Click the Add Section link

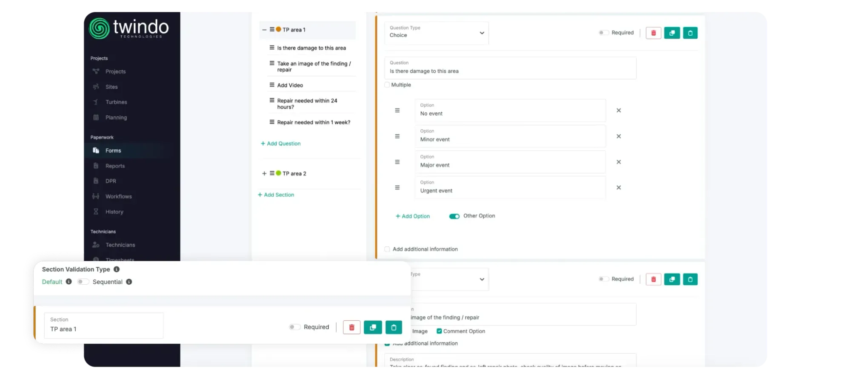pos(276,195)
